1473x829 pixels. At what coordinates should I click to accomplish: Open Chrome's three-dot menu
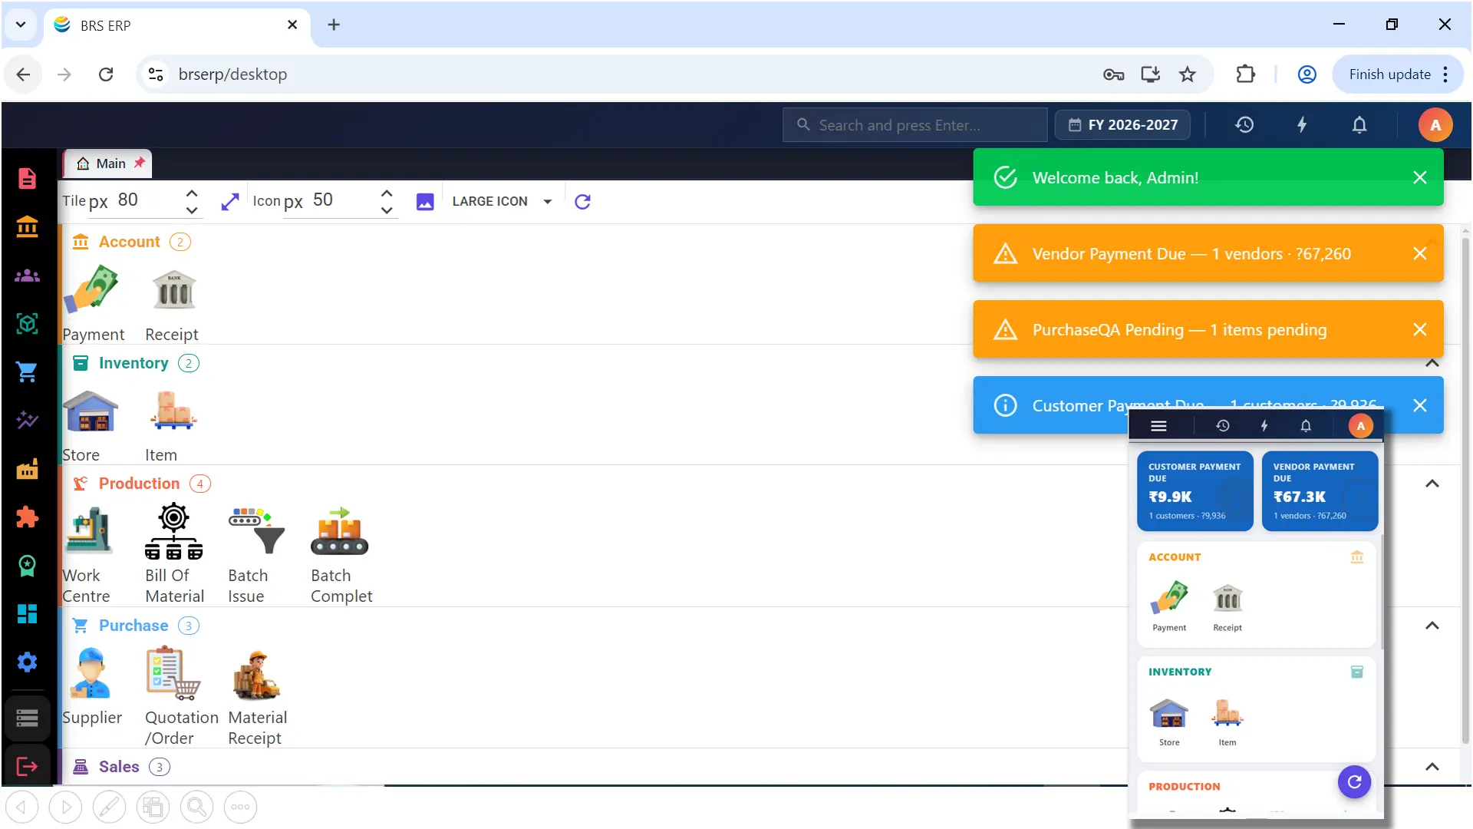tap(1445, 74)
